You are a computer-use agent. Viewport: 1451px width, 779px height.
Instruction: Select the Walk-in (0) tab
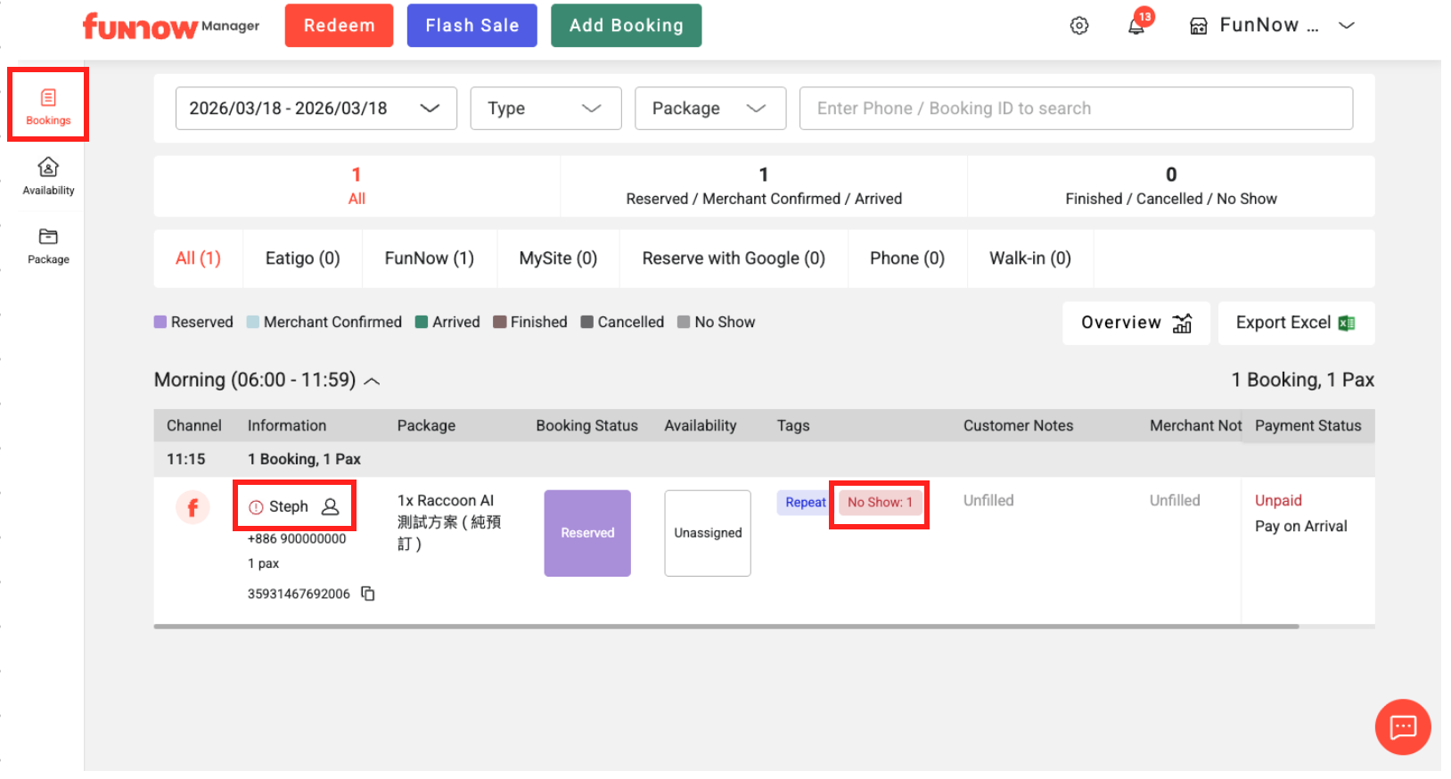pos(1029,258)
